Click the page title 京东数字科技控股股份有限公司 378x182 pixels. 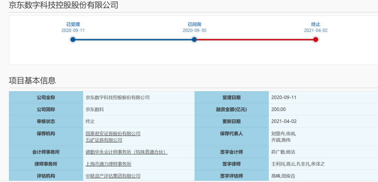(x=63, y=5)
